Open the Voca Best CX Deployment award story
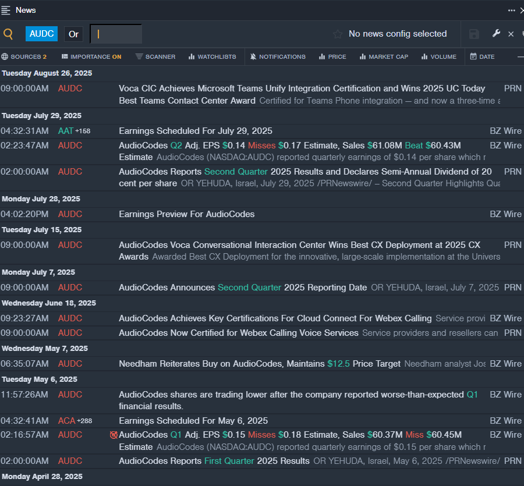The height and width of the screenshot is (486, 524). click(310, 251)
